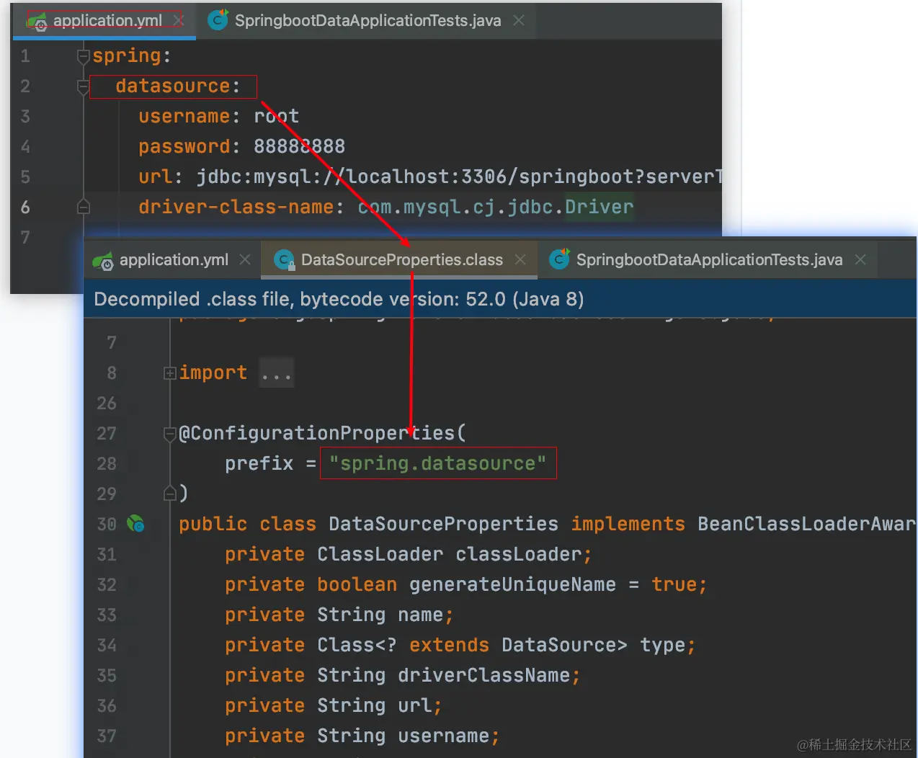Click the YAML file icon on back window tab
The image size is (918, 758).
click(x=37, y=22)
